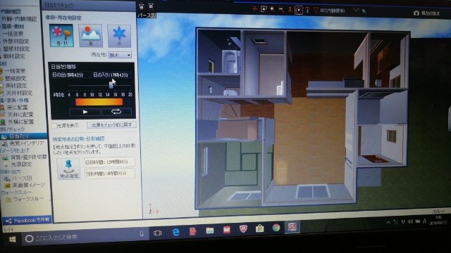Show hidden system tray icons chevron
The width and height of the screenshot is (451, 253).
pos(388,222)
